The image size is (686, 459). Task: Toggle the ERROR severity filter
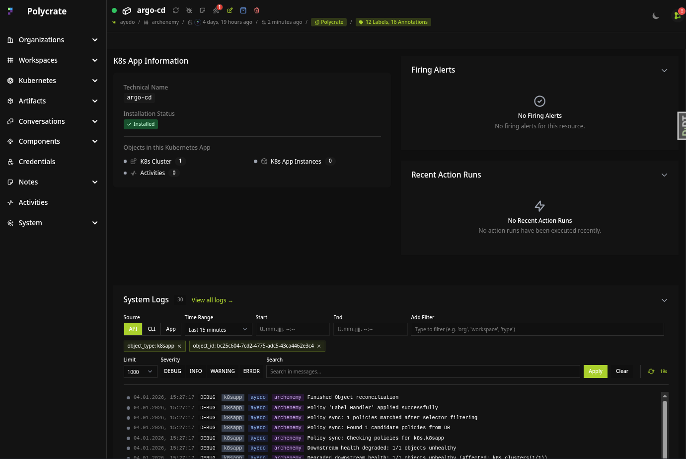[251, 371]
